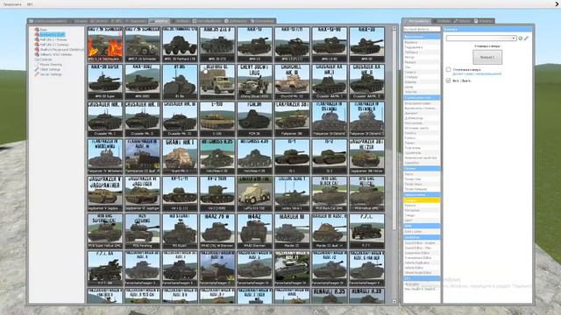Pick the Bedford QL truck icon
Viewport: 561px width, 315px height.
[217, 81]
